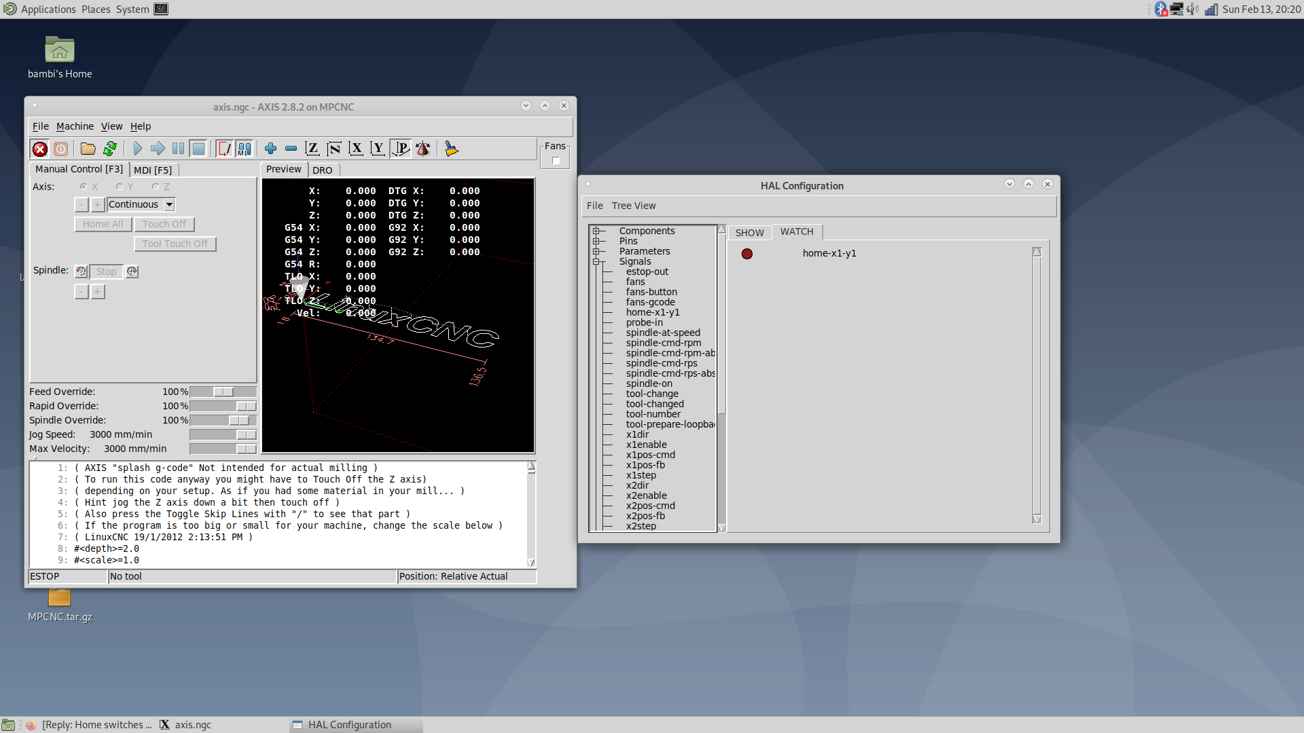Select the Y axis radio button
1304x733 pixels.
[119, 186]
